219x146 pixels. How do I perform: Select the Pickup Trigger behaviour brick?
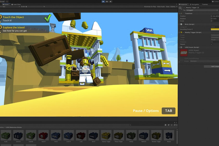tap(119, 135)
